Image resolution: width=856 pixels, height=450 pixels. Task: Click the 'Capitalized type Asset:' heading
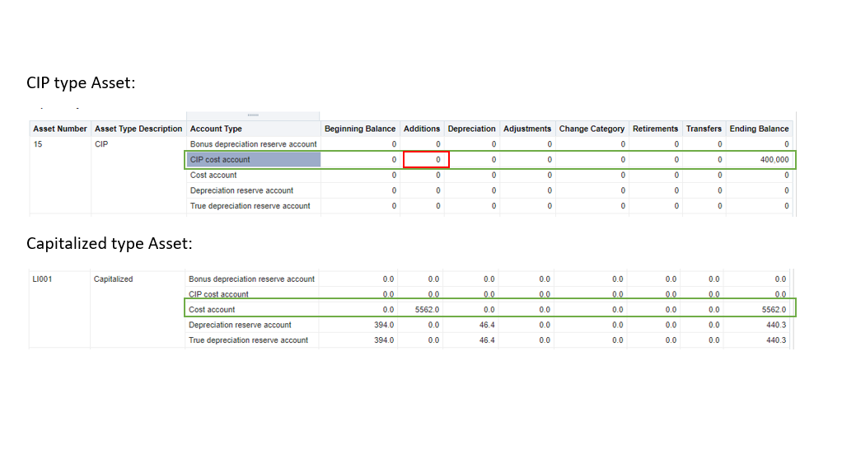pos(110,244)
